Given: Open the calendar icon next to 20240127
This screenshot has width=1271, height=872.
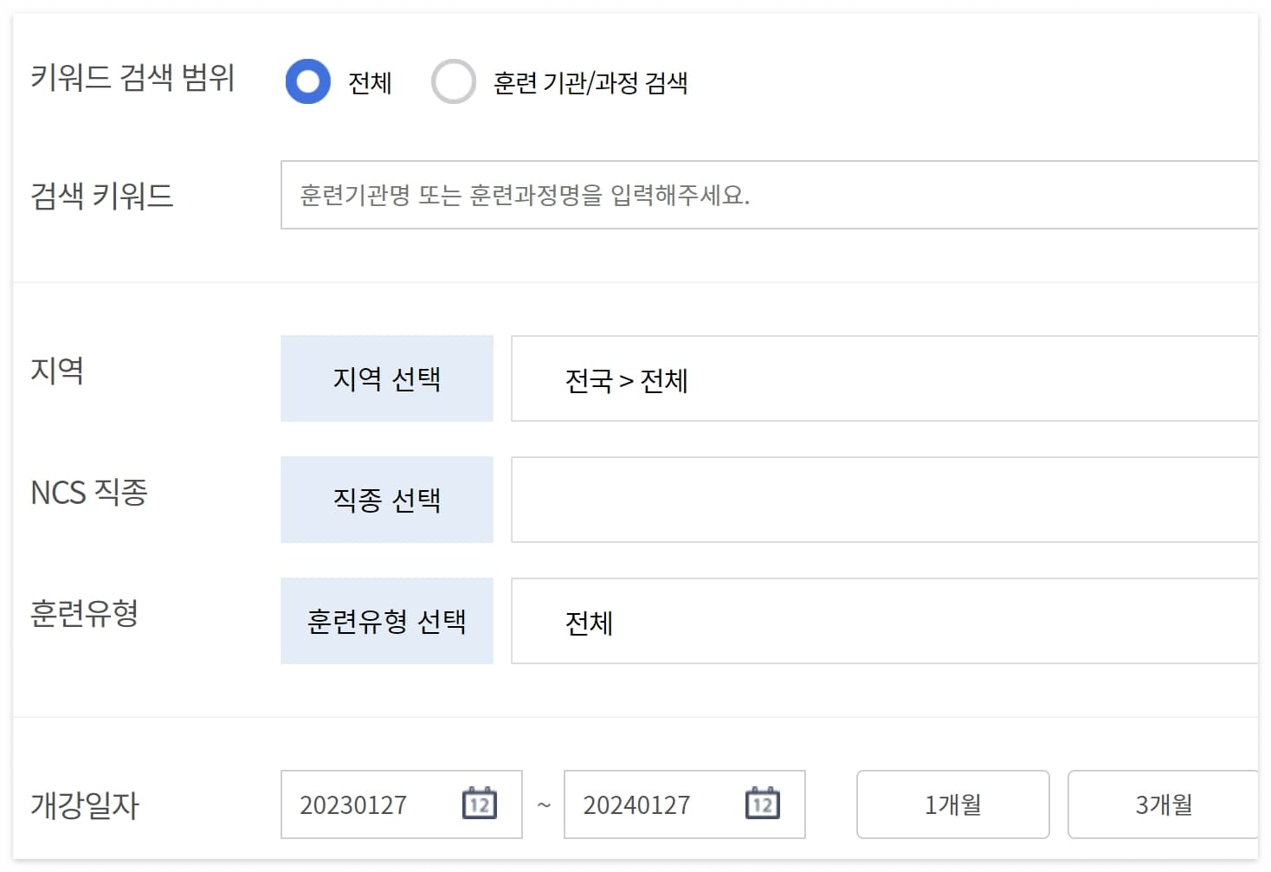Looking at the screenshot, I should [x=763, y=804].
